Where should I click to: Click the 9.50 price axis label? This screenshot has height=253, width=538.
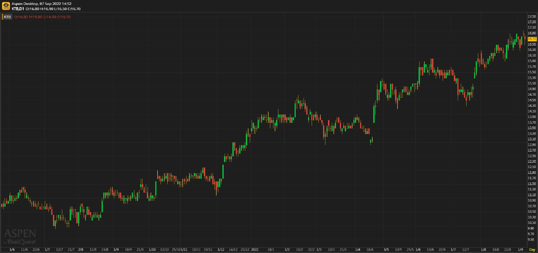click(x=532, y=240)
